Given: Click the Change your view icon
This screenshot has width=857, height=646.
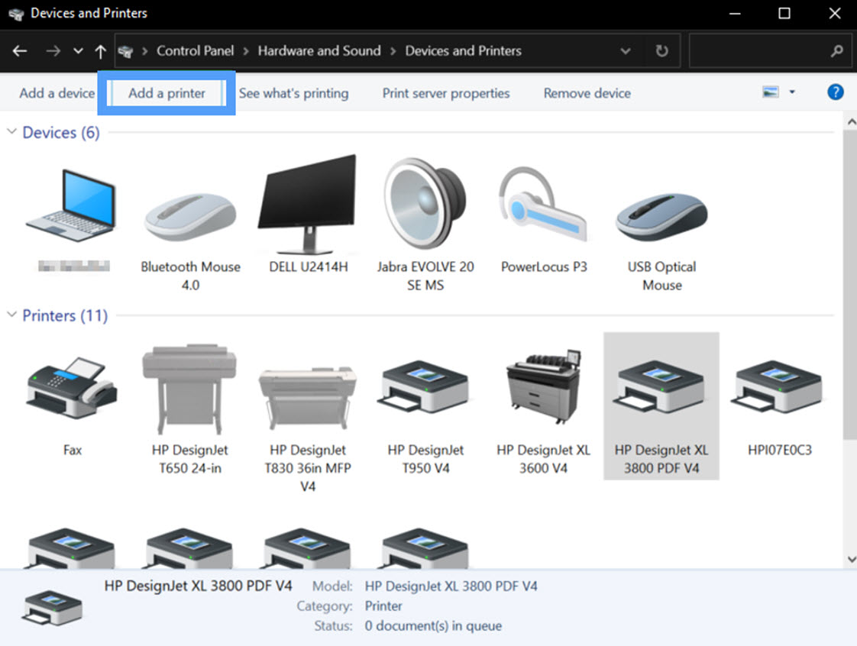Looking at the screenshot, I should [x=771, y=92].
